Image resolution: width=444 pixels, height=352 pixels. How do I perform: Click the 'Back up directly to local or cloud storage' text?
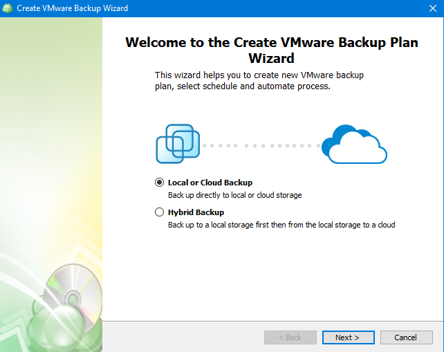click(x=234, y=195)
